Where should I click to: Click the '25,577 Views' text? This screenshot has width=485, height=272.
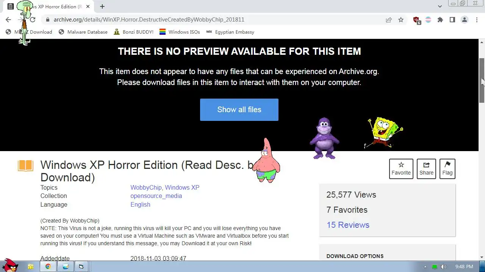(x=351, y=195)
